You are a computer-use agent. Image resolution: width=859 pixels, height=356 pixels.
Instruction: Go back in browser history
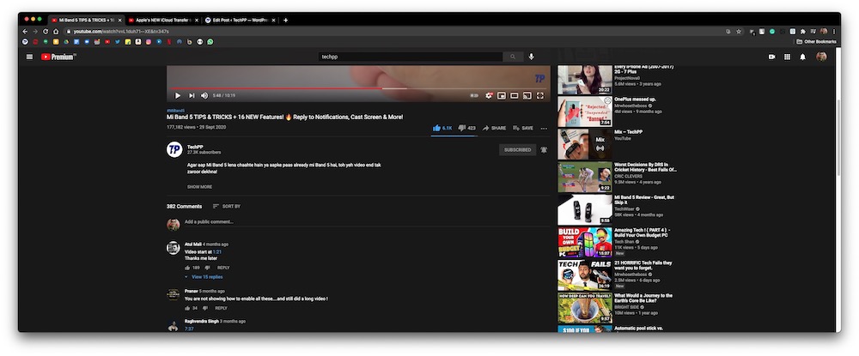pyautogui.click(x=25, y=32)
